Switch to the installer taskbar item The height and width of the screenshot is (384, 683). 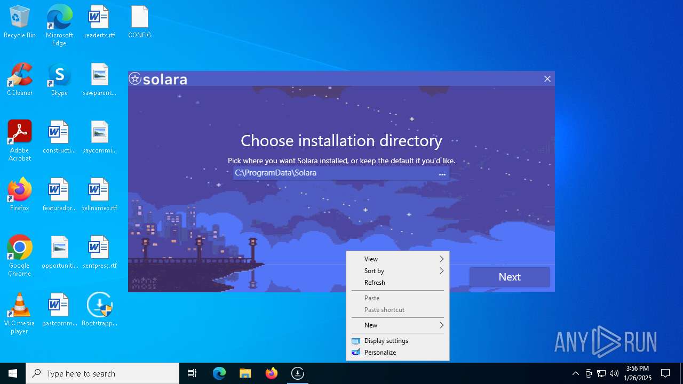pyautogui.click(x=298, y=373)
